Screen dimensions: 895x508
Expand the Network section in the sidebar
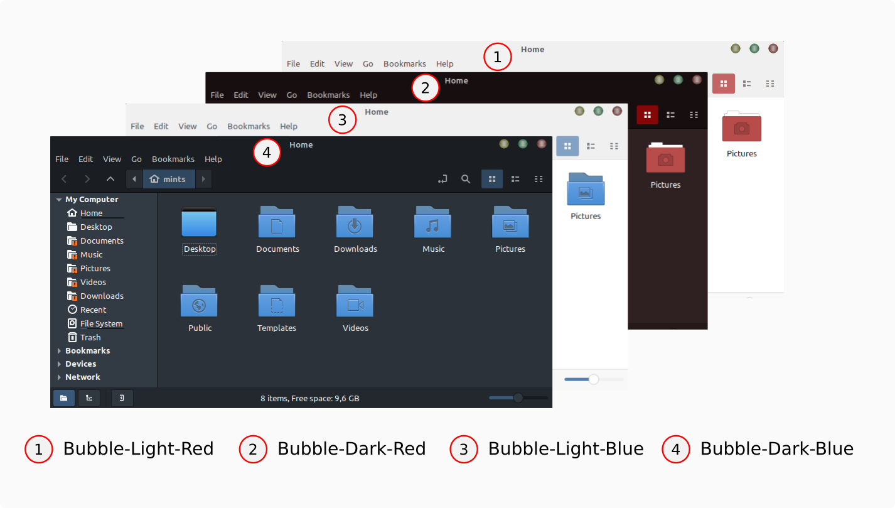(x=60, y=377)
